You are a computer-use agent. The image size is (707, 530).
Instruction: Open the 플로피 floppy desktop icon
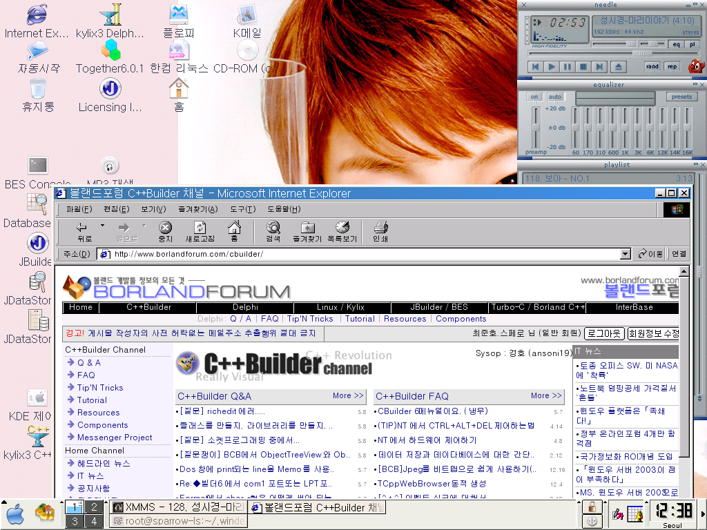click(x=179, y=20)
